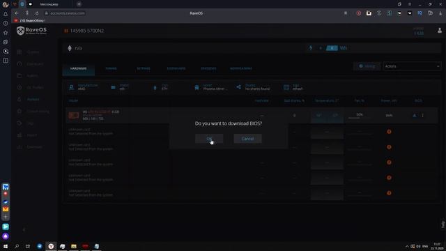
Task: Open Wallets in RaveOS sidebar
Action: pyautogui.click(x=32, y=76)
